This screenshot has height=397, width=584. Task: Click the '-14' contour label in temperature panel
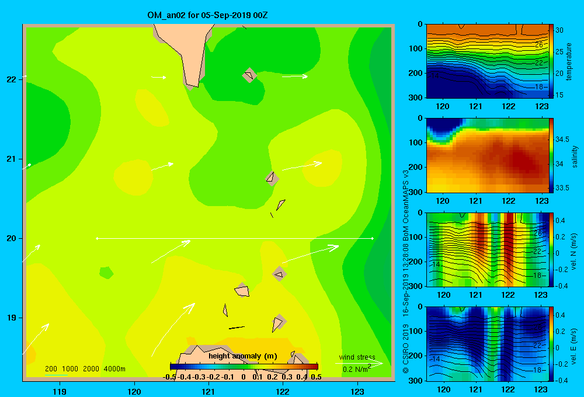[434, 75]
